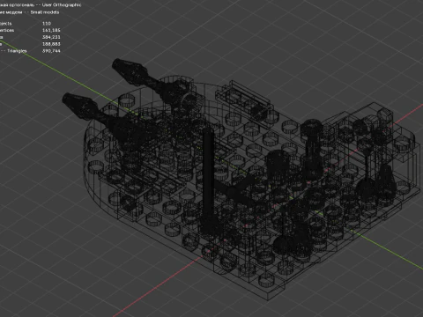Click the Triangles statistic label
Viewport: 423px width, 317px height.
coord(17,51)
